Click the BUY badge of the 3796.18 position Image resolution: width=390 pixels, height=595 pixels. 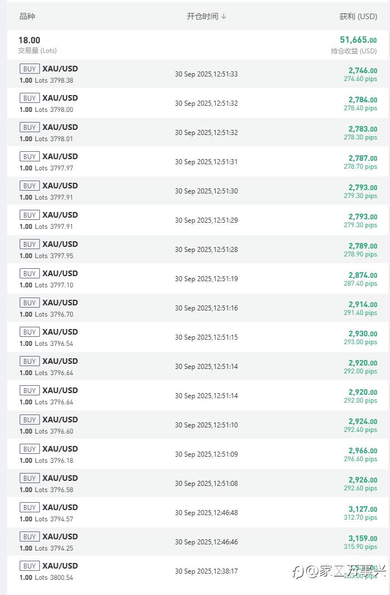coord(29,449)
